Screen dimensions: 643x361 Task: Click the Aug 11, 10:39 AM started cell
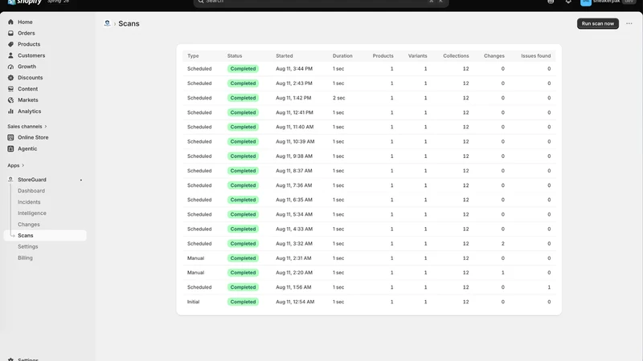[295, 142]
